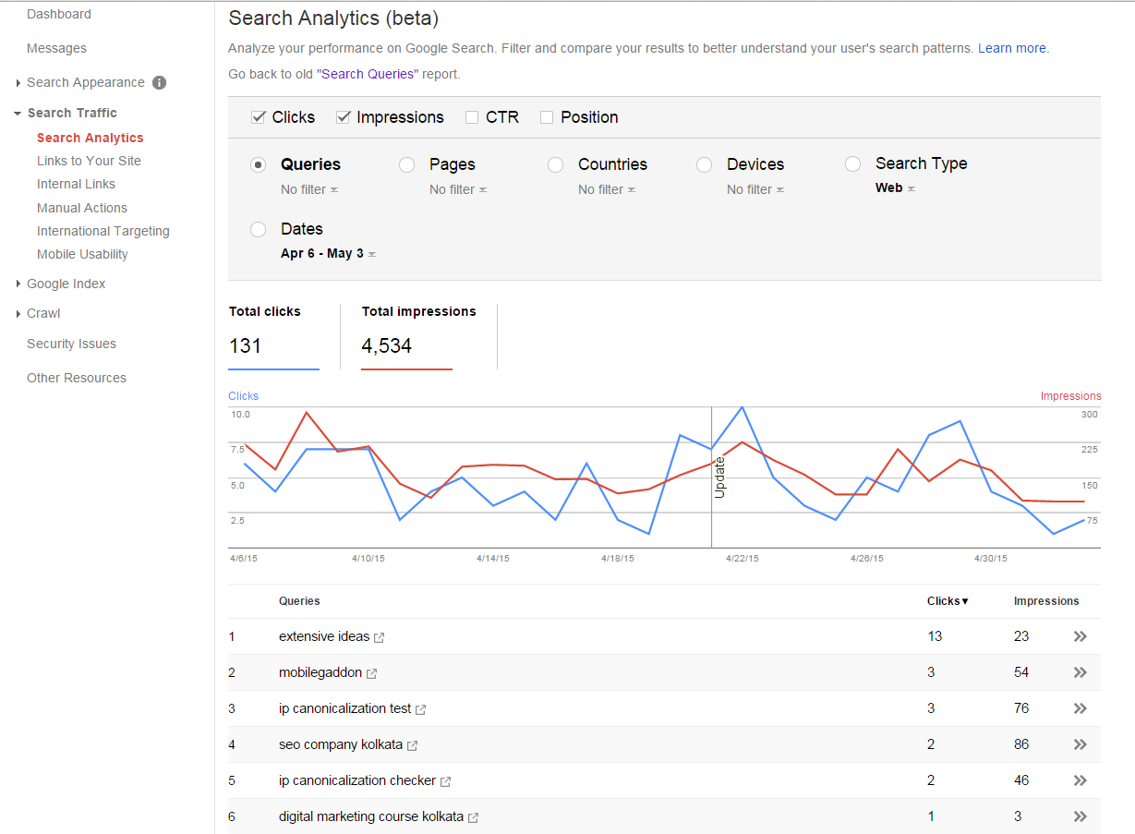This screenshot has width=1135, height=834.
Task: Select the Pages radio button
Action: [406, 164]
